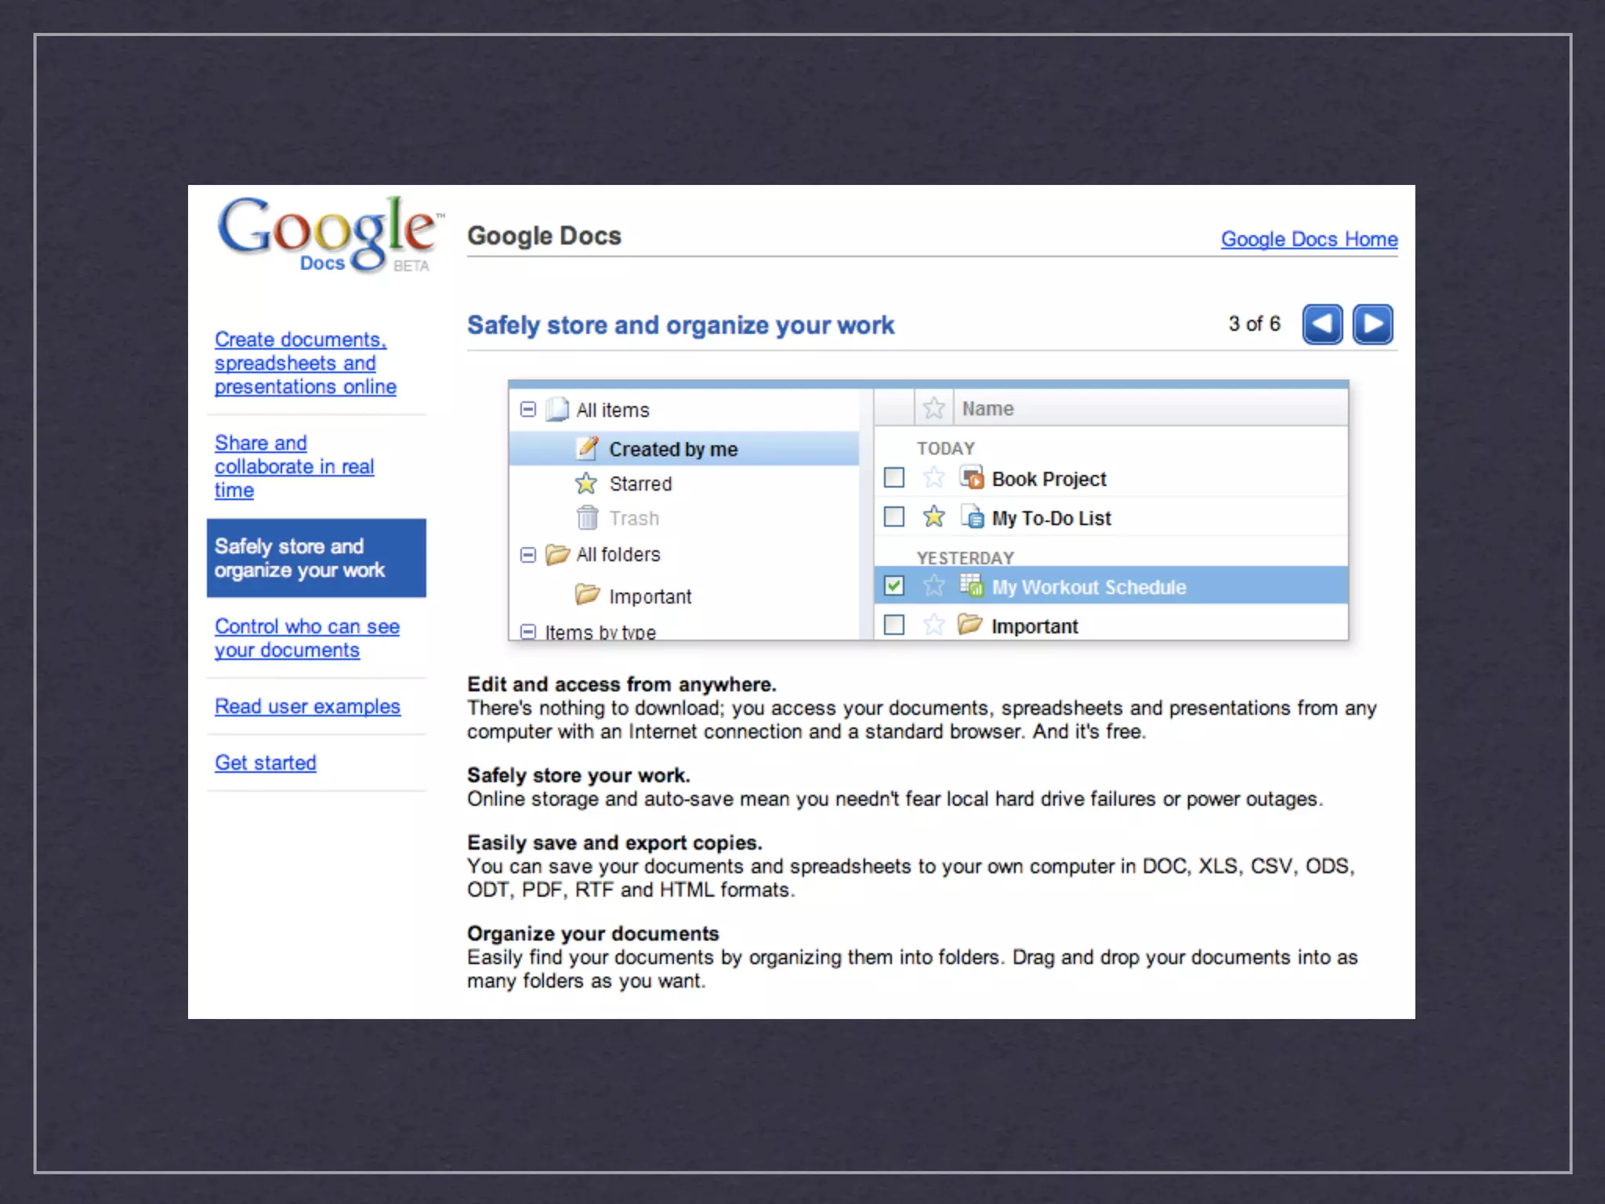Click the My Workout Schedule spreadsheet icon
This screenshot has height=1204, width=1605.
pyautogui.click(x=971, y=586)
